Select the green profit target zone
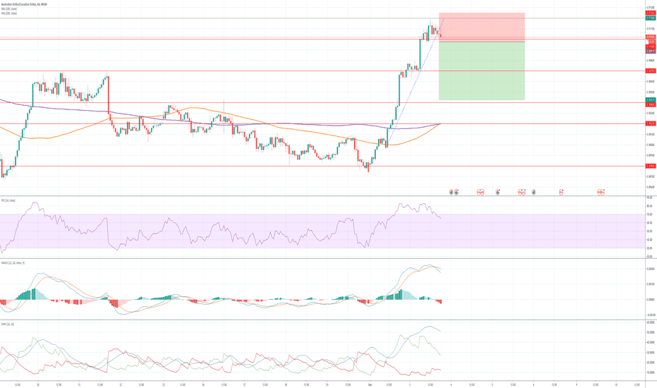 [x=481, y=71]
